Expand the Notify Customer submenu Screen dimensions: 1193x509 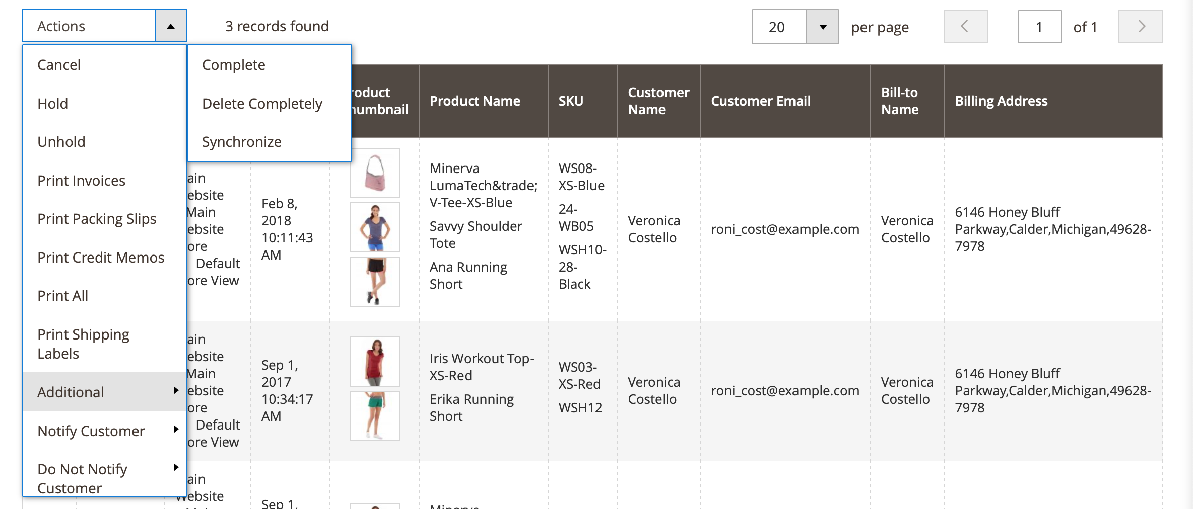pyautogui.click(x=105, y=431)
